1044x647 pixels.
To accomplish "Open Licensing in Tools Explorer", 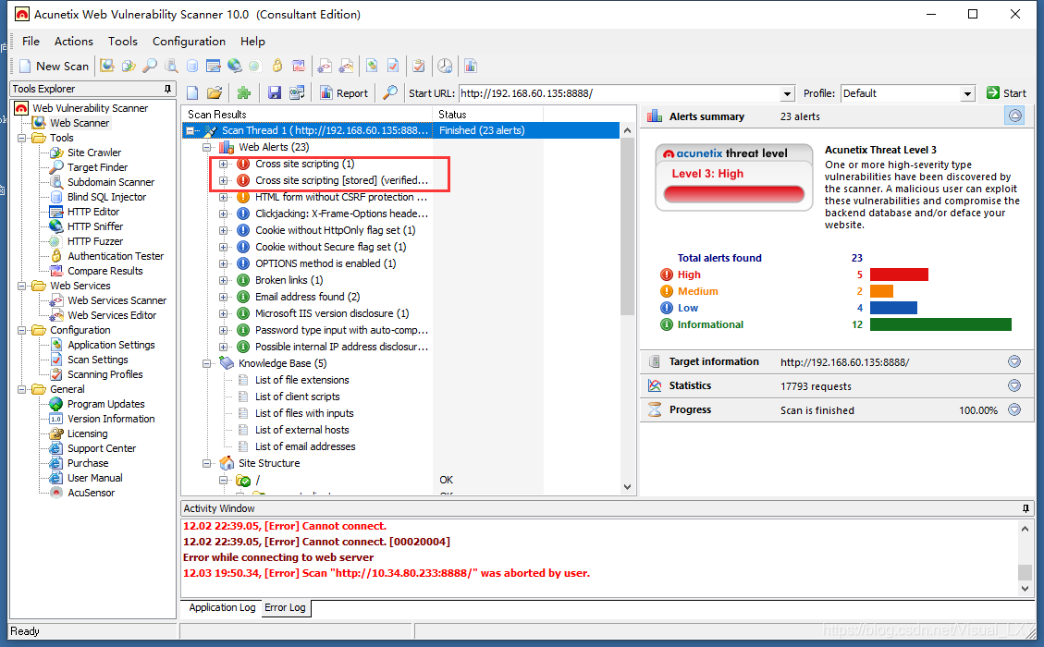I will click(x=87, y=433).
